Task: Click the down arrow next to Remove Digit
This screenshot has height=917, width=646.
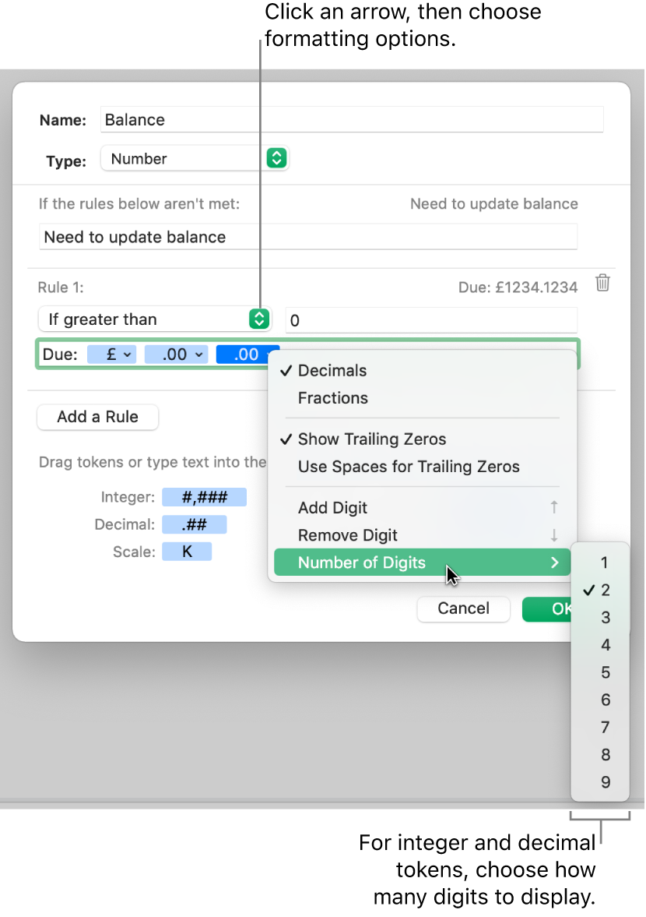Action: coord(554,535)
